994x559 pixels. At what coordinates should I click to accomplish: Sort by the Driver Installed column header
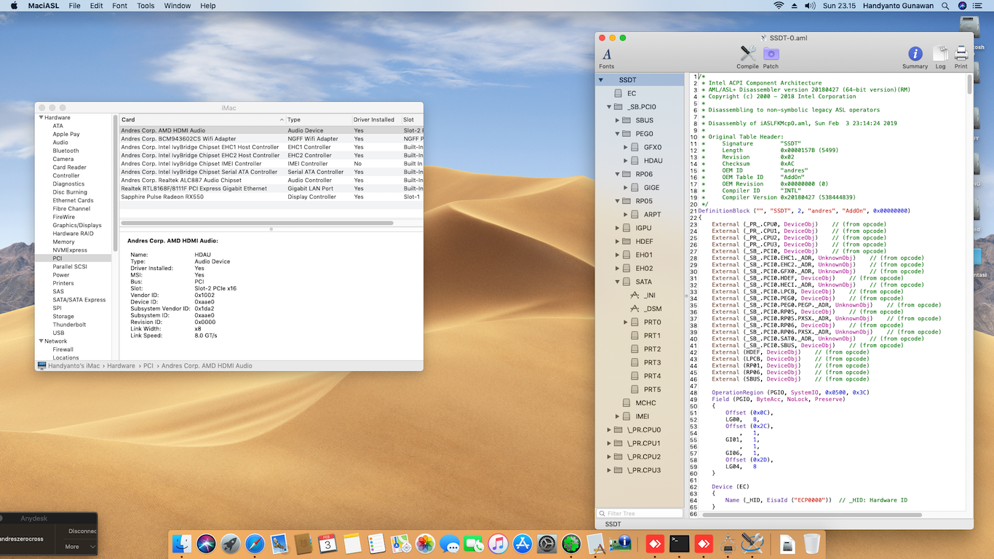[x=375, y=119]
